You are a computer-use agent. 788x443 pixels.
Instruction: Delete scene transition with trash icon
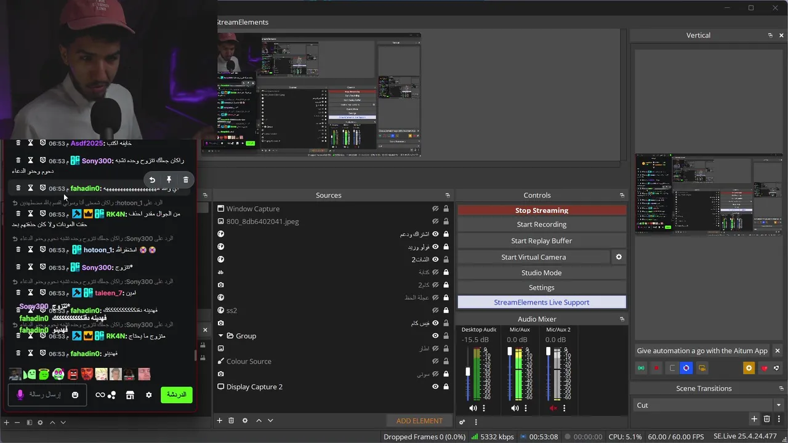tap(767, 418)
